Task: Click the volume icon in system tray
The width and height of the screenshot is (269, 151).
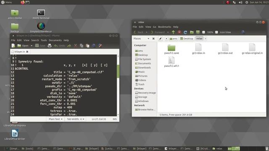Action: (240, 2)
